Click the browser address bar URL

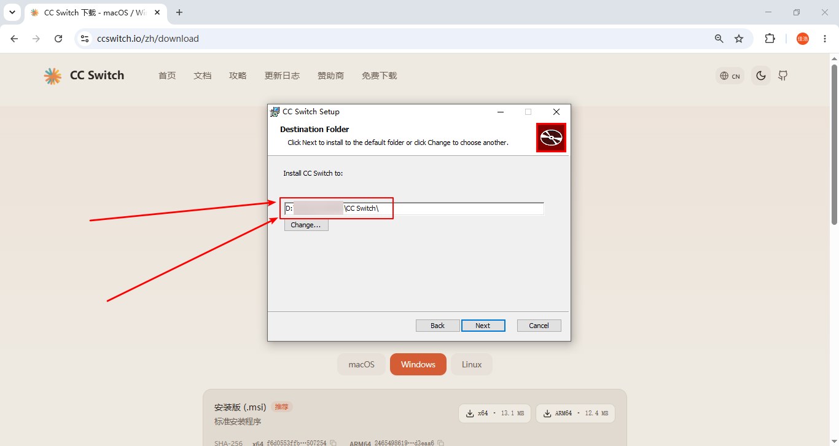(x=148, y=39)
